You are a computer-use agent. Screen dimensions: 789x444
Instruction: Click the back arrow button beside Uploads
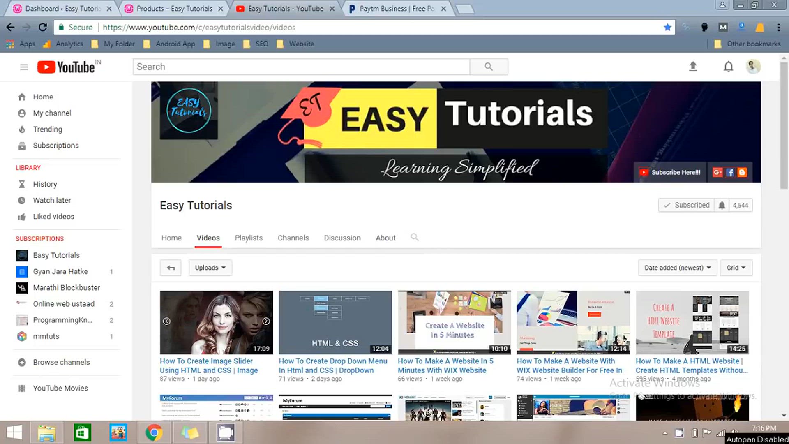(171, 268)
